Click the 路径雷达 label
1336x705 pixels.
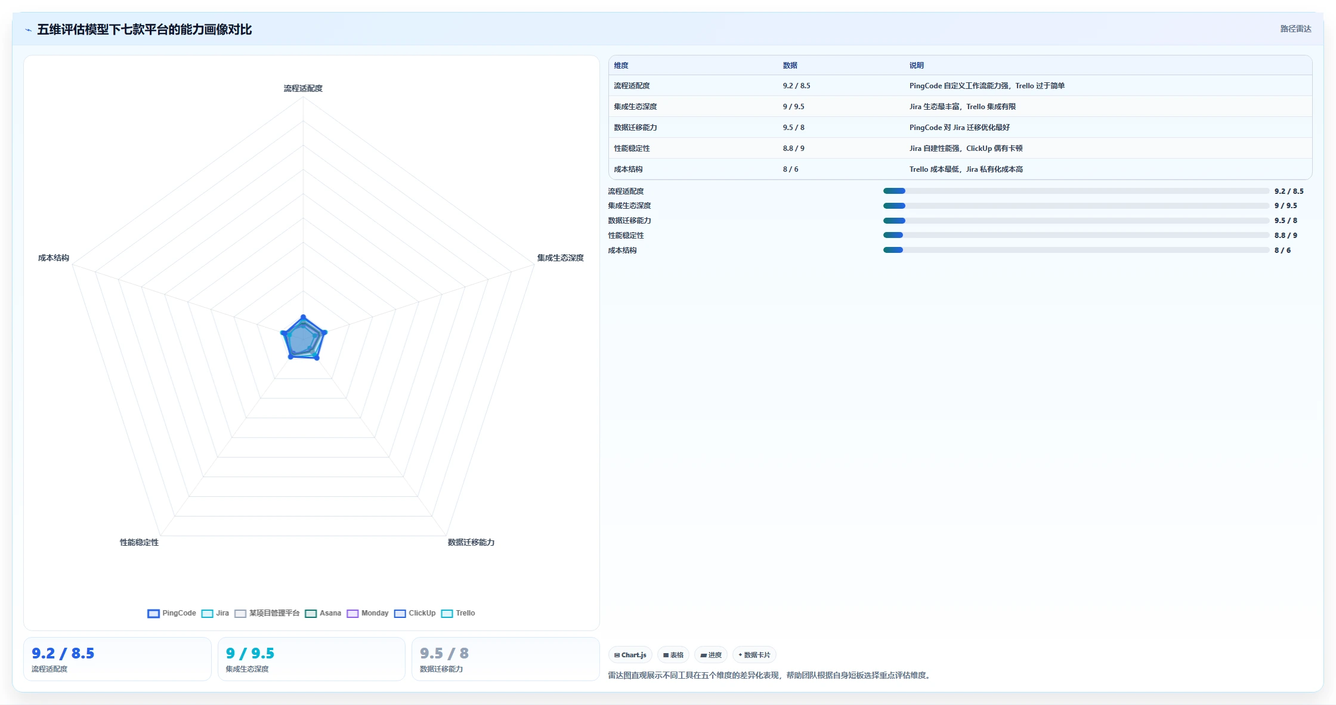[1295, 29]
